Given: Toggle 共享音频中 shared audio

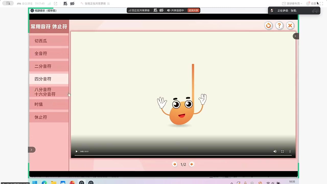Looking at the screenshot, I should (x=176, y=10).
